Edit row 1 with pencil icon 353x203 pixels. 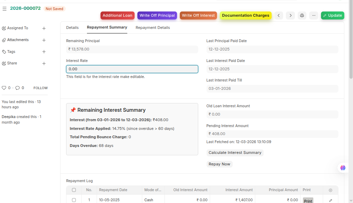(330, 200)
